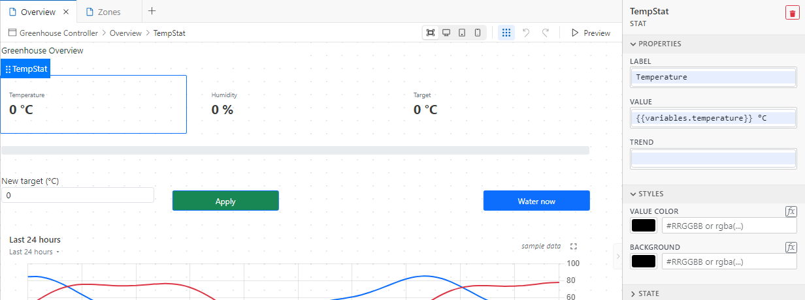Toggle the dotted grid display
805x300 pixels.
coord(506,33)
